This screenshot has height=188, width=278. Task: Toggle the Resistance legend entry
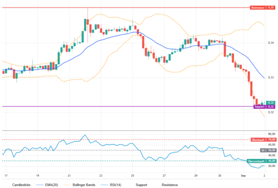[x=170, y=185]
